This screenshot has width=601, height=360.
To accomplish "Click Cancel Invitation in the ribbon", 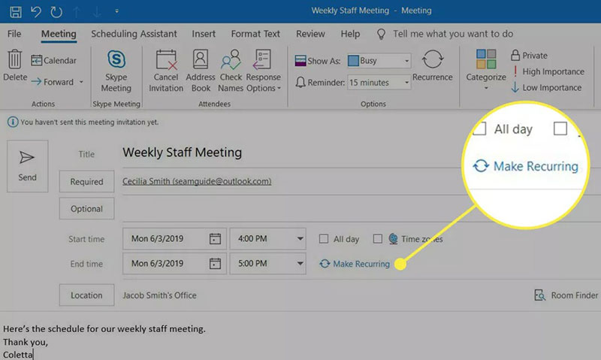I will tap(166, 71).
